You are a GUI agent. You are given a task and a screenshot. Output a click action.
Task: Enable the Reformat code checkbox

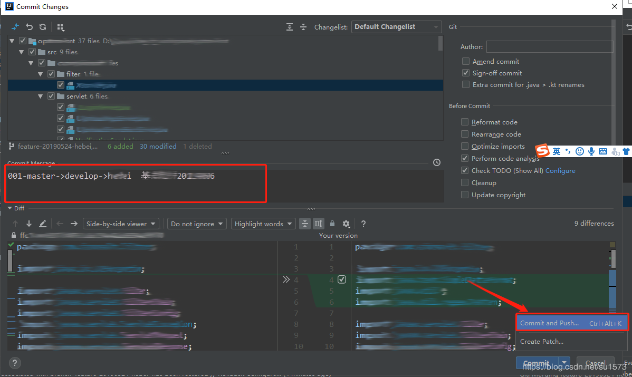click(x=465, y=122)
